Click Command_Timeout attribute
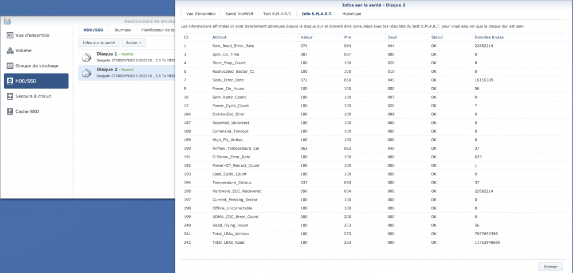Viewport: 573px width, 273px height. 230,131
